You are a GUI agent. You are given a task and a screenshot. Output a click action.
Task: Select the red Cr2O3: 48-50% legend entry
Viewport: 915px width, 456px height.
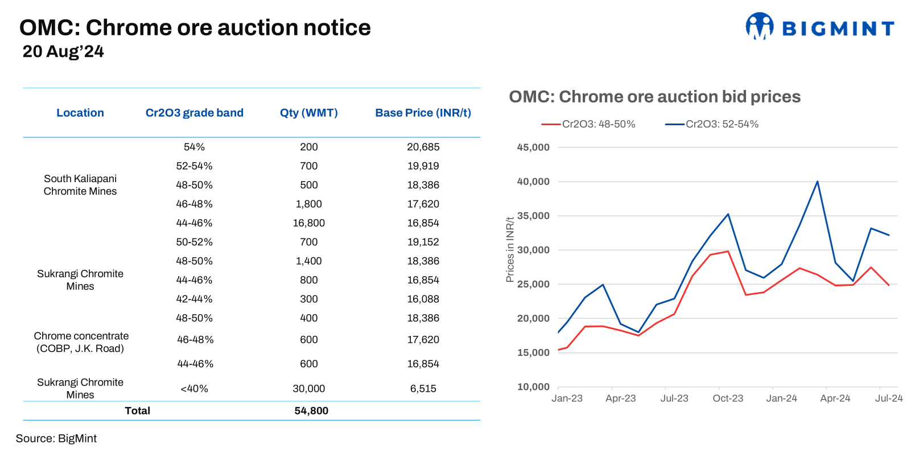pos(589,124)
